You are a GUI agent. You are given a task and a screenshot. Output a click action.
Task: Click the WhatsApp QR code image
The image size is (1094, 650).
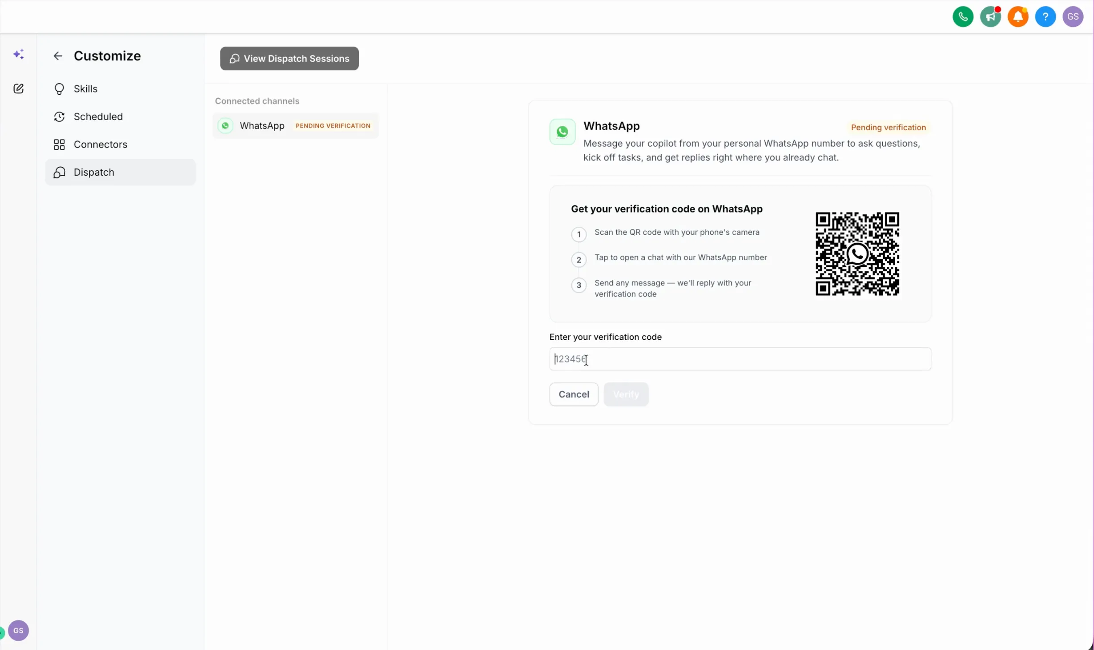pyautogui.click(x=857, y=254)
